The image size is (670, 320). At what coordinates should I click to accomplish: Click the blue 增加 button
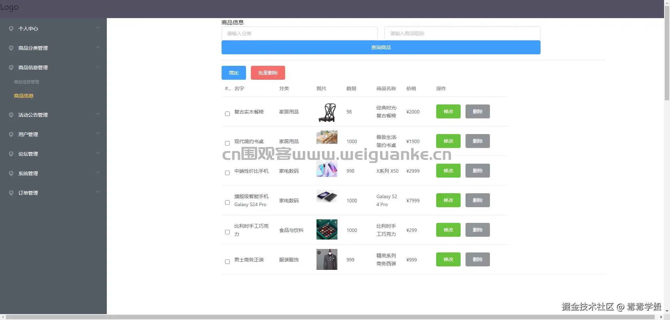point(234,73)
